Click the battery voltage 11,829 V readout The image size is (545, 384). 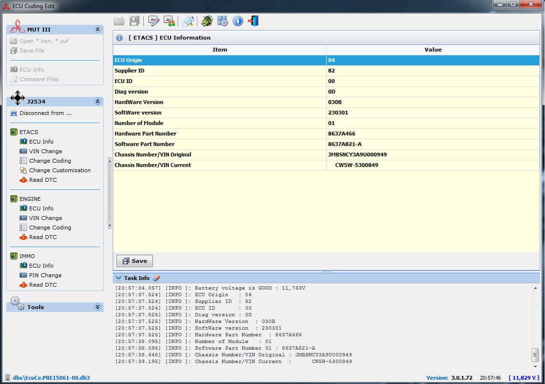(524, 378)
